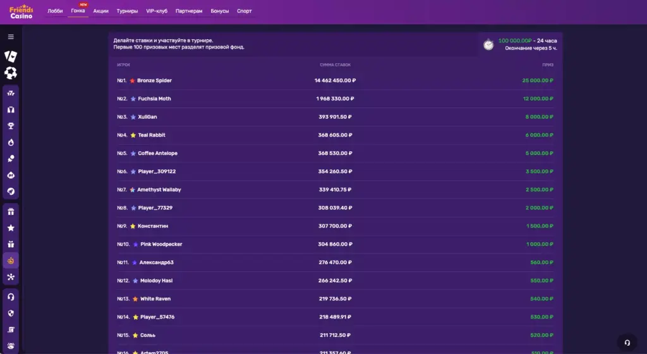Navigate to the Спорт section
The image size is (647, 354).
click(x=244, y=11)
